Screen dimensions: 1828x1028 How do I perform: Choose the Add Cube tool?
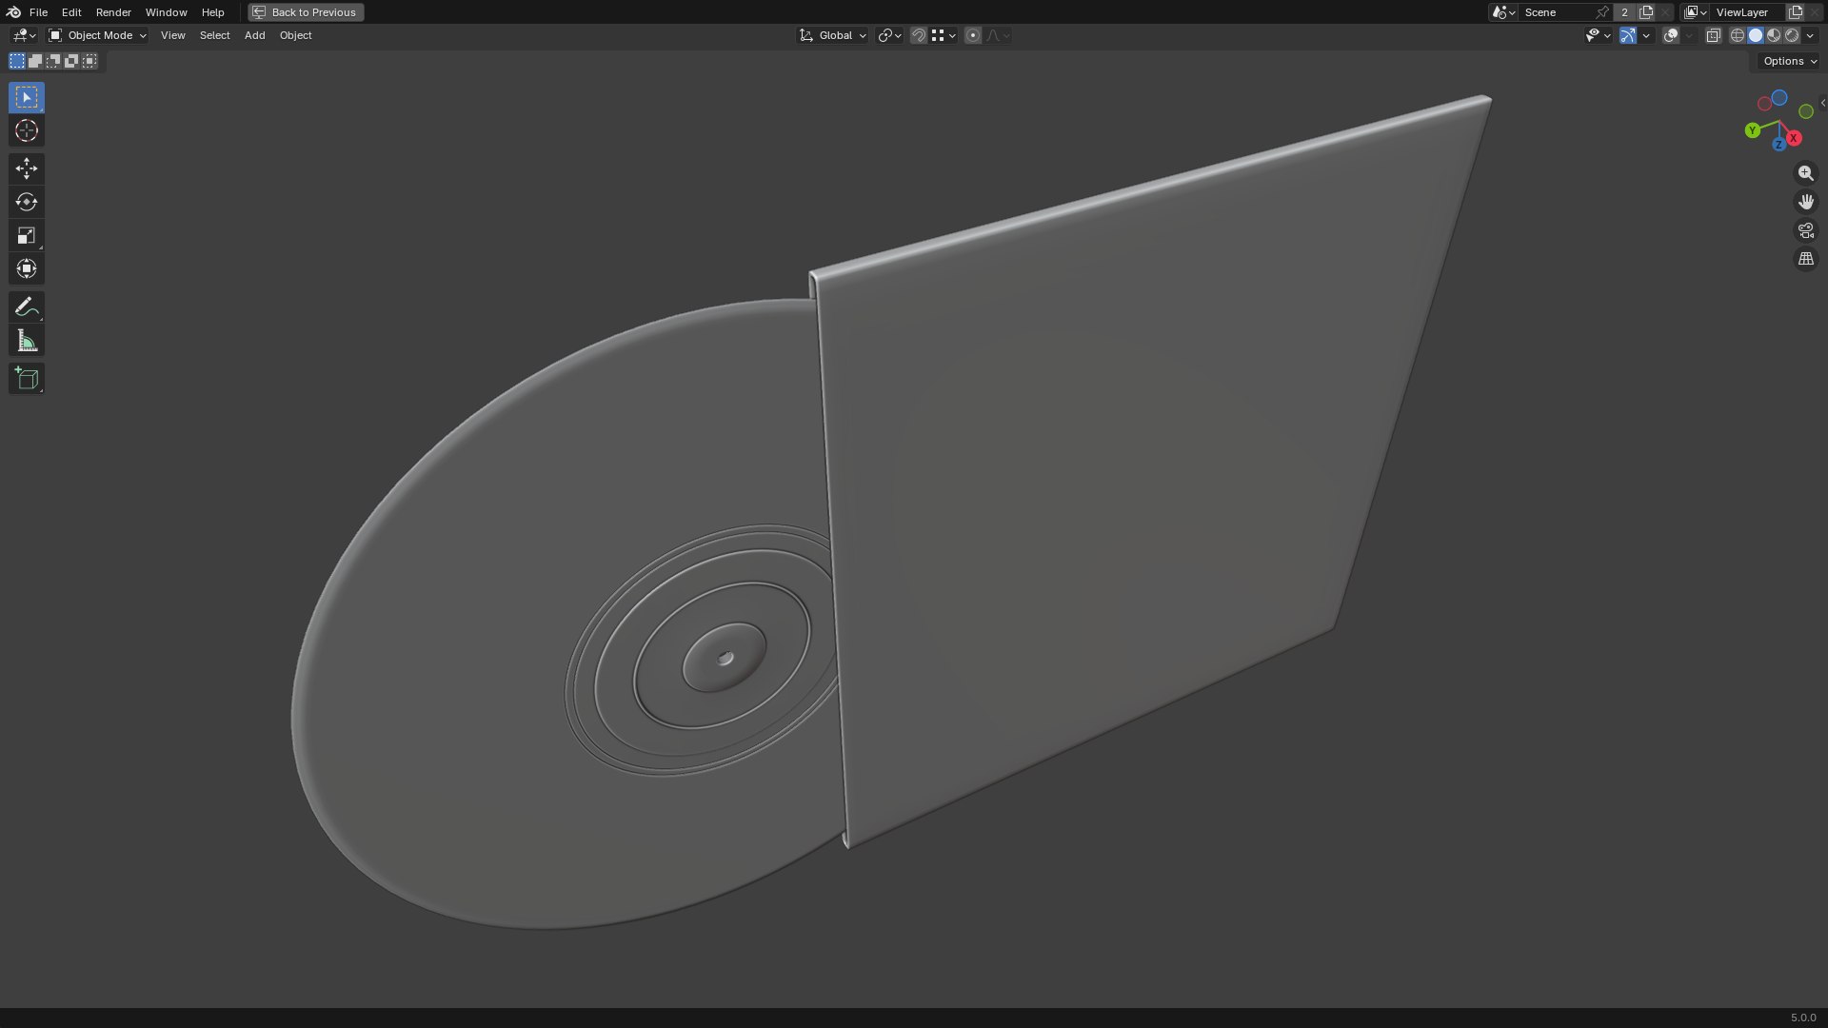tap(27, 378)
